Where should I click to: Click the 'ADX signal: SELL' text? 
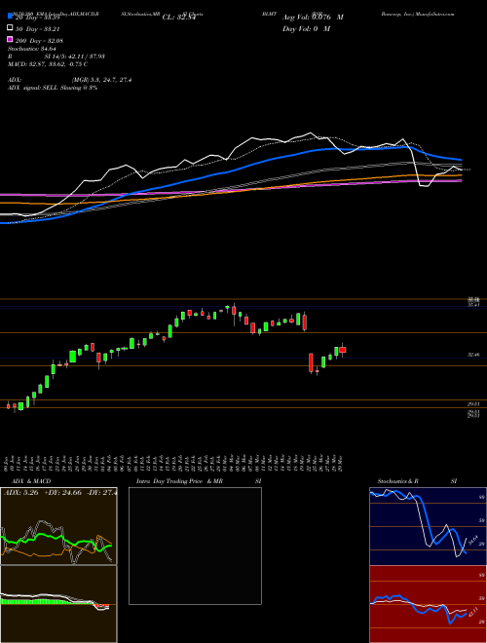pyautogui.click(x=33, y=88)
